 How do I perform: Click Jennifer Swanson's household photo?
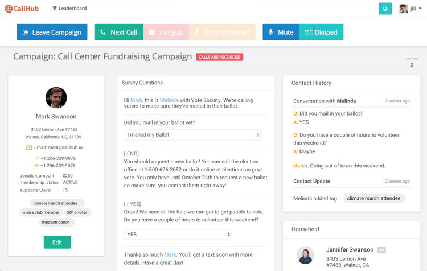pos(305,255)
